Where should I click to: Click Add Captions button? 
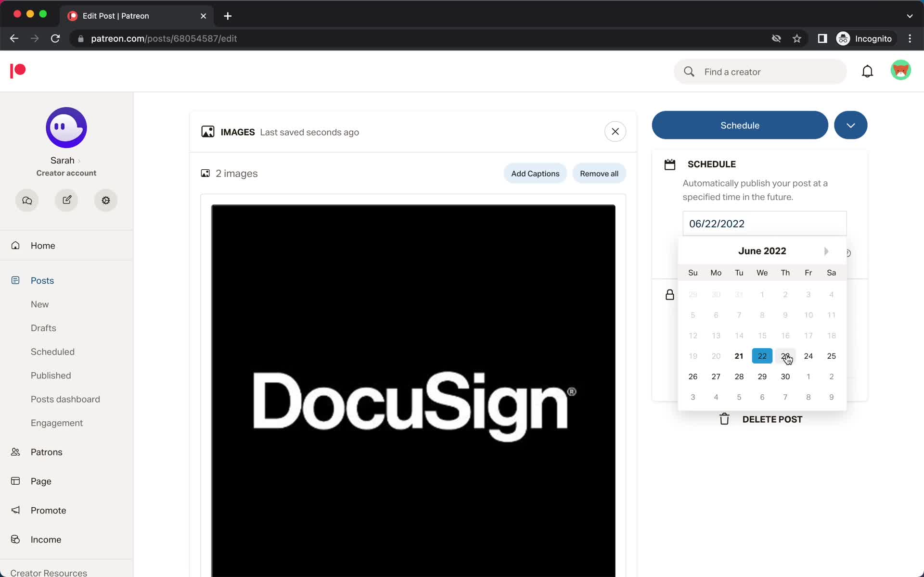[536, 173]
